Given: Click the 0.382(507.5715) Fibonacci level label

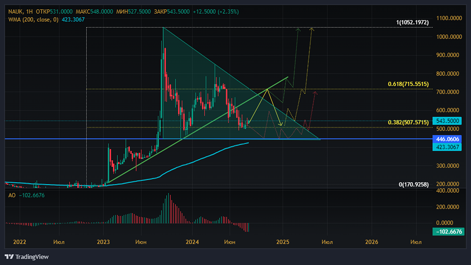Looking at the screenshot, I should (x=408, y=122).
